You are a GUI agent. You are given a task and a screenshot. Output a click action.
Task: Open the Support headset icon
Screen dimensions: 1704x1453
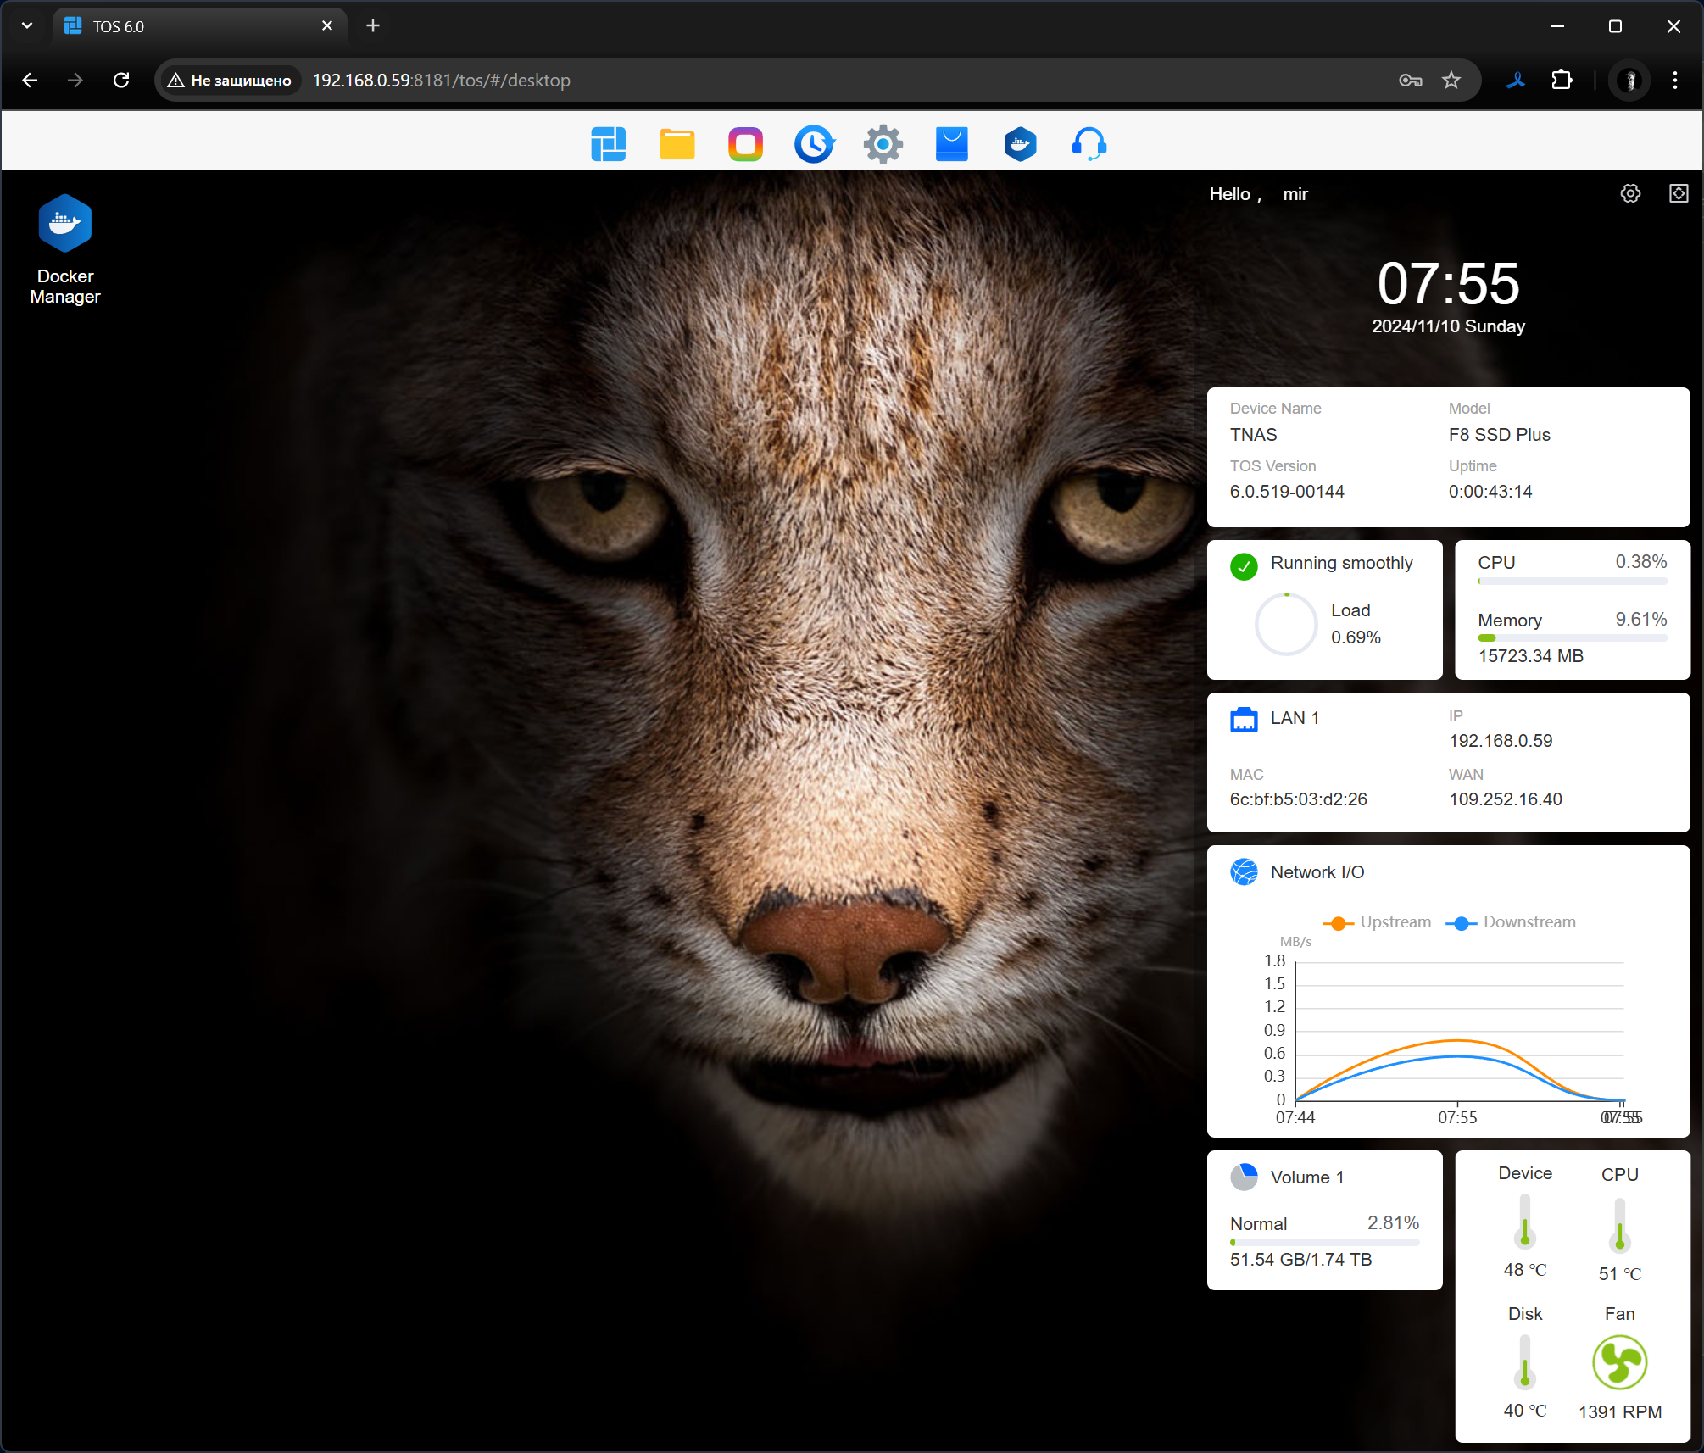point(1089,144)
